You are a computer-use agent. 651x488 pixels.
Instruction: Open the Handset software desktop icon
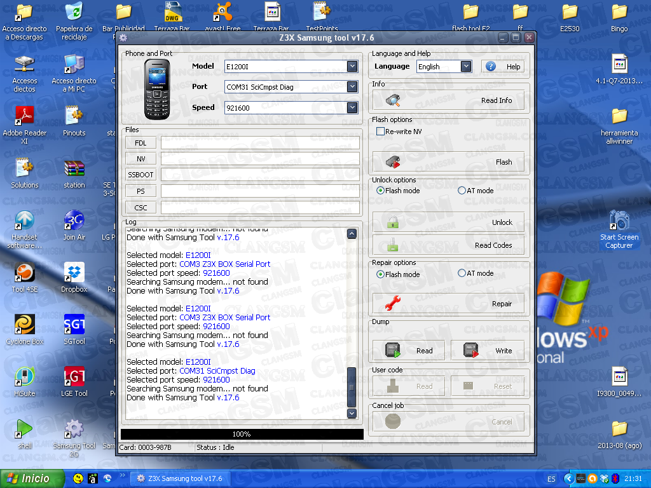tap(25, 229)
